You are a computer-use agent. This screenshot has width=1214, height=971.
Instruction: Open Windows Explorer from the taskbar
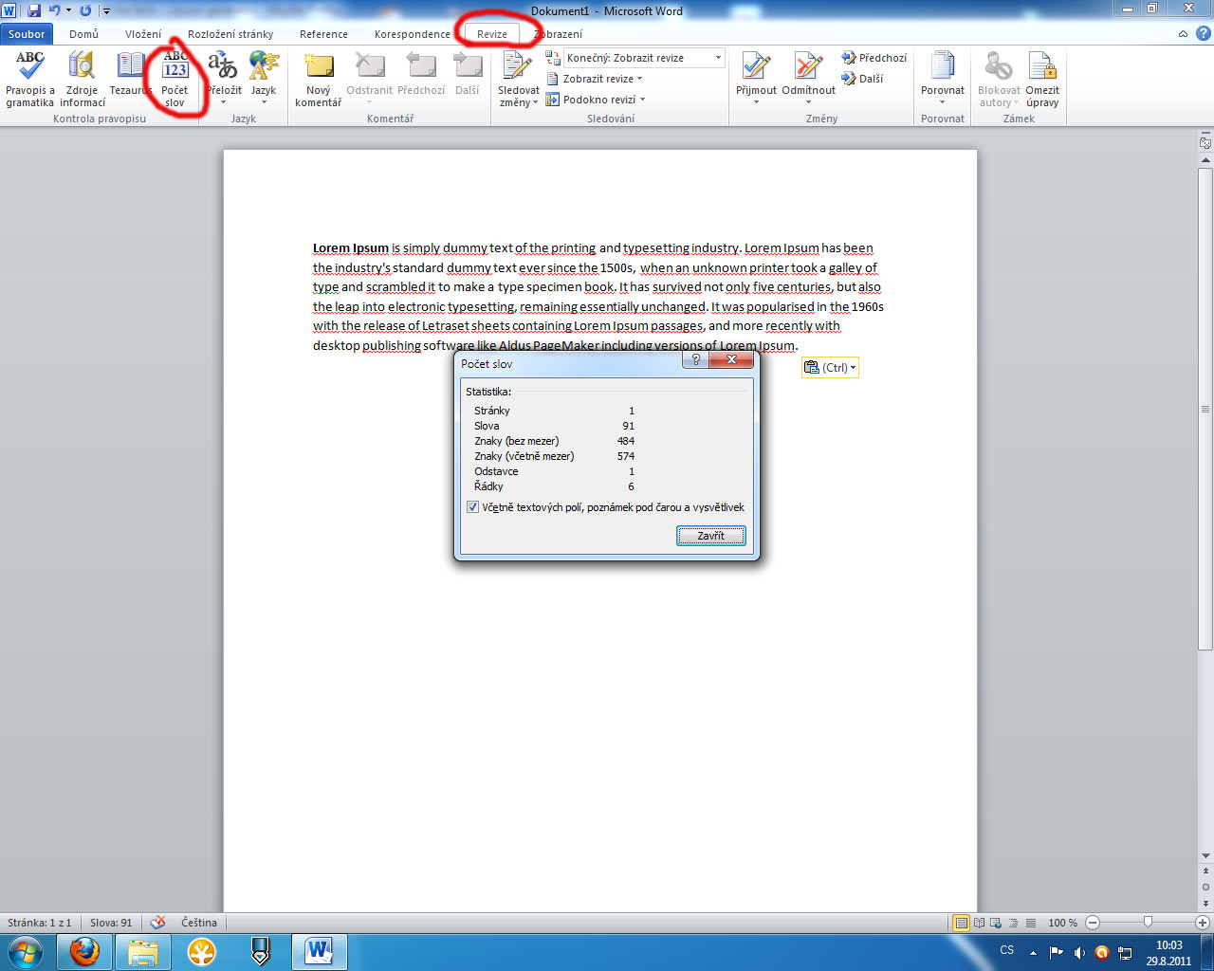click(143, 951)
